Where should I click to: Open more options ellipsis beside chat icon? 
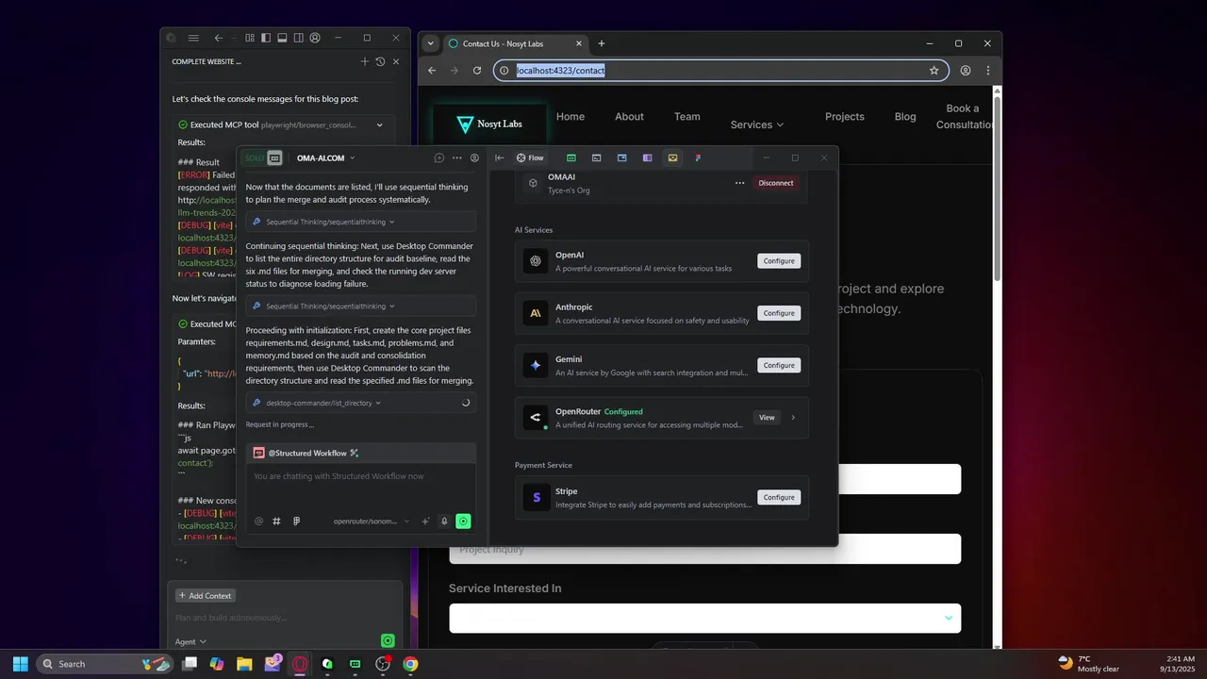[x=457, y=158]
